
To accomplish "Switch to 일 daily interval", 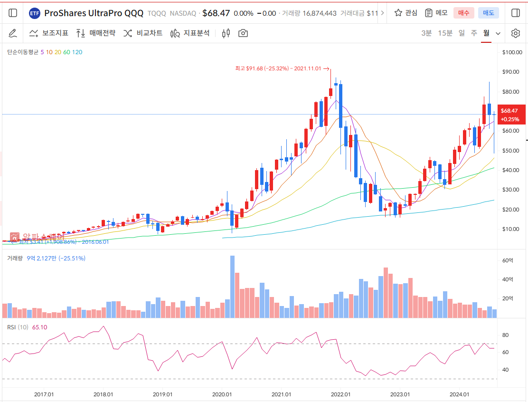I will (462, 33).
